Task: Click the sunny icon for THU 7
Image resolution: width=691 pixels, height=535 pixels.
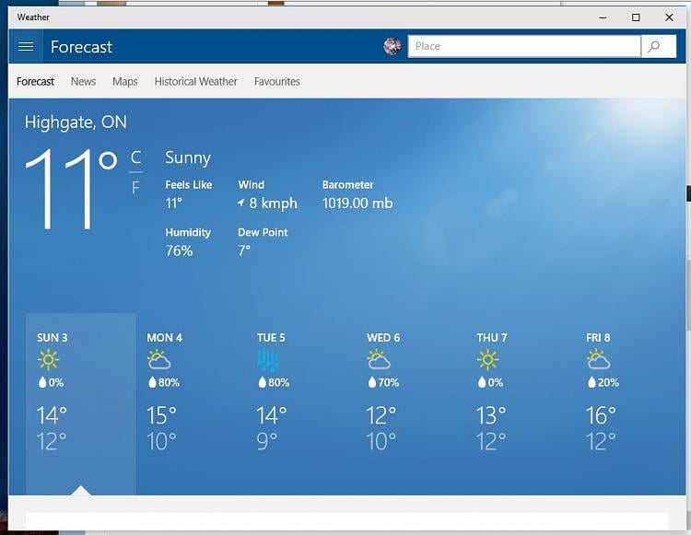Action: [487, 360]
